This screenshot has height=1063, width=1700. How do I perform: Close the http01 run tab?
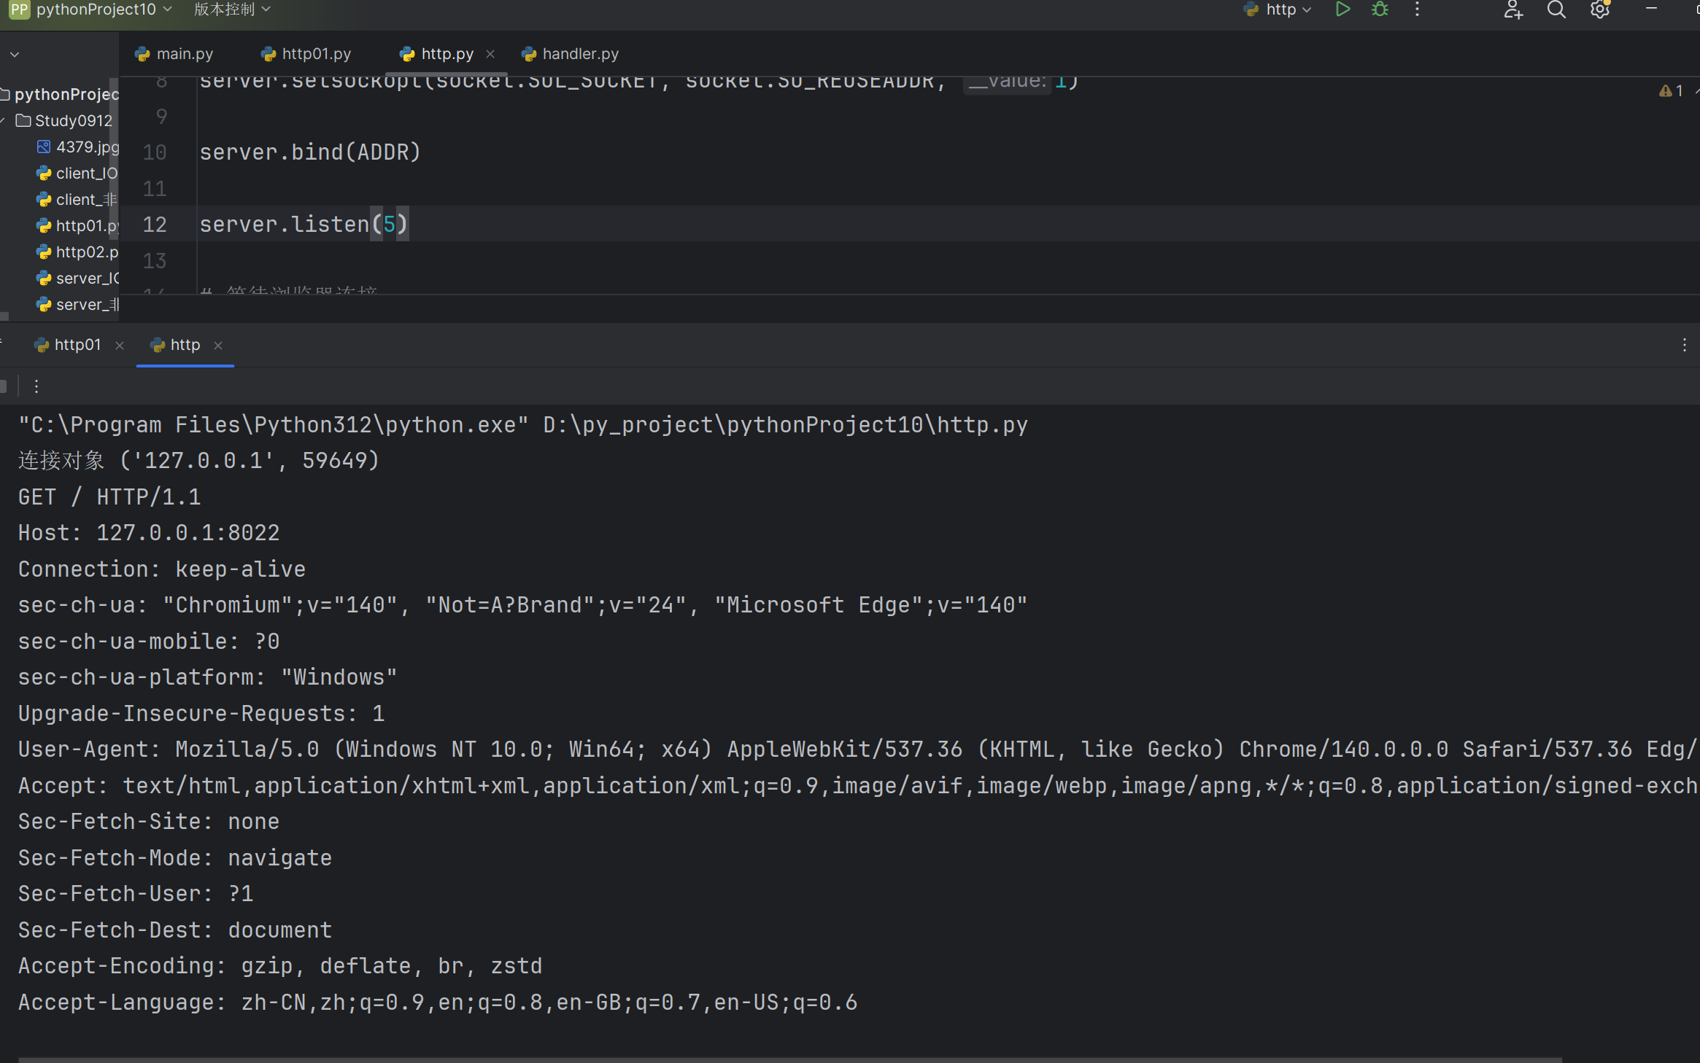coord(120,346)
